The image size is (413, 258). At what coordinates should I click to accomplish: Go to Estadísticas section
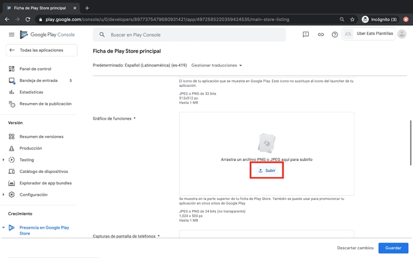click(x=31, y=92)
